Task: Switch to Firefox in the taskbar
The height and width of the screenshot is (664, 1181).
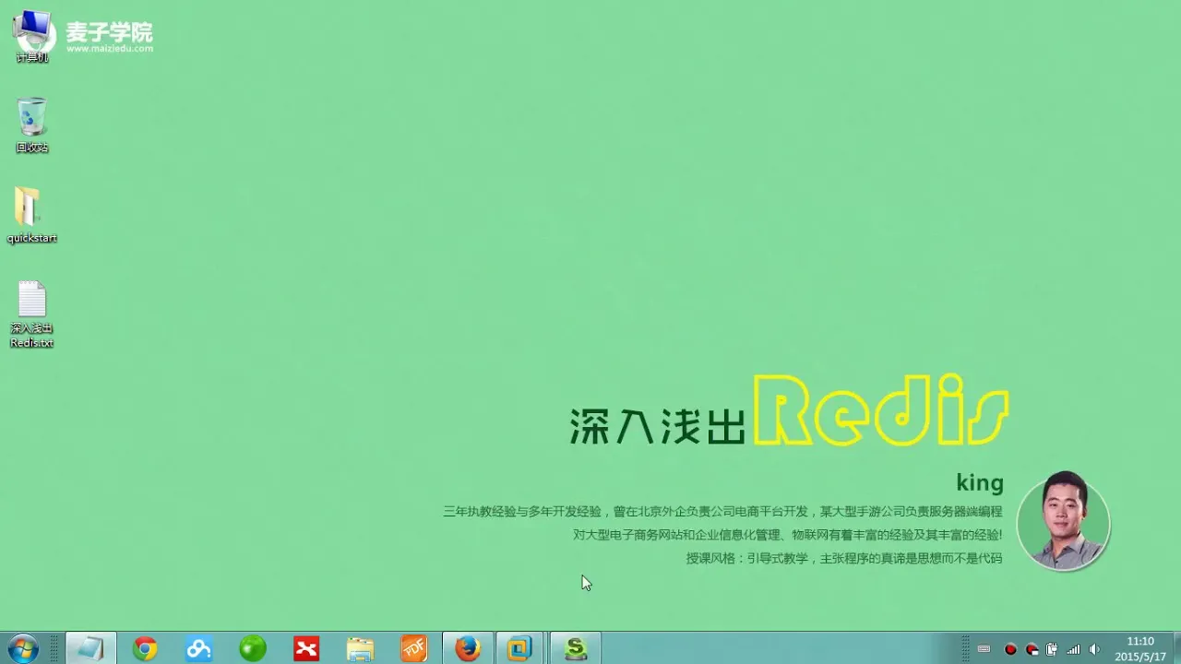Action: (x=468, y=648)
